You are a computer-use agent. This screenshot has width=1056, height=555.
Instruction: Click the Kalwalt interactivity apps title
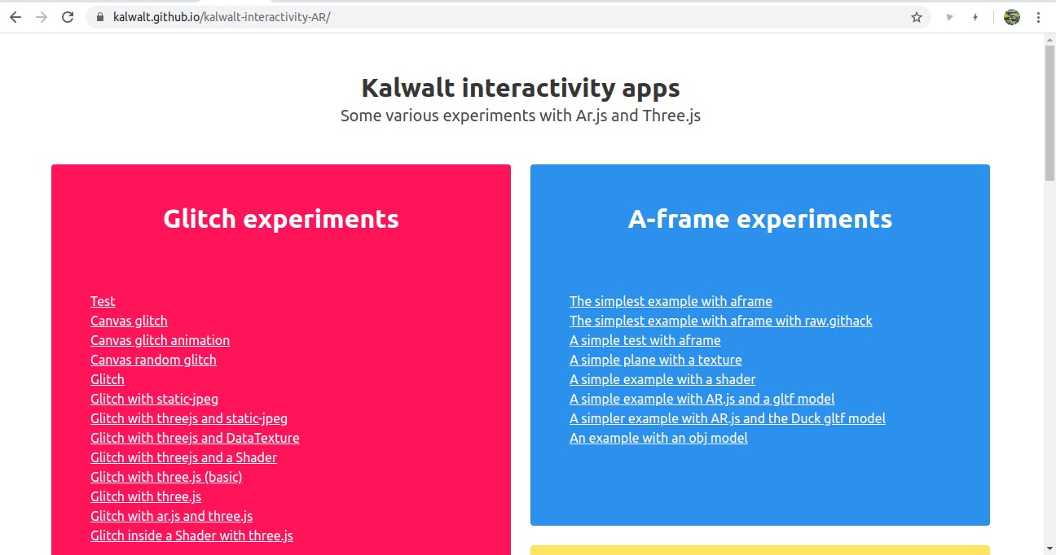(x=521, y=88)
